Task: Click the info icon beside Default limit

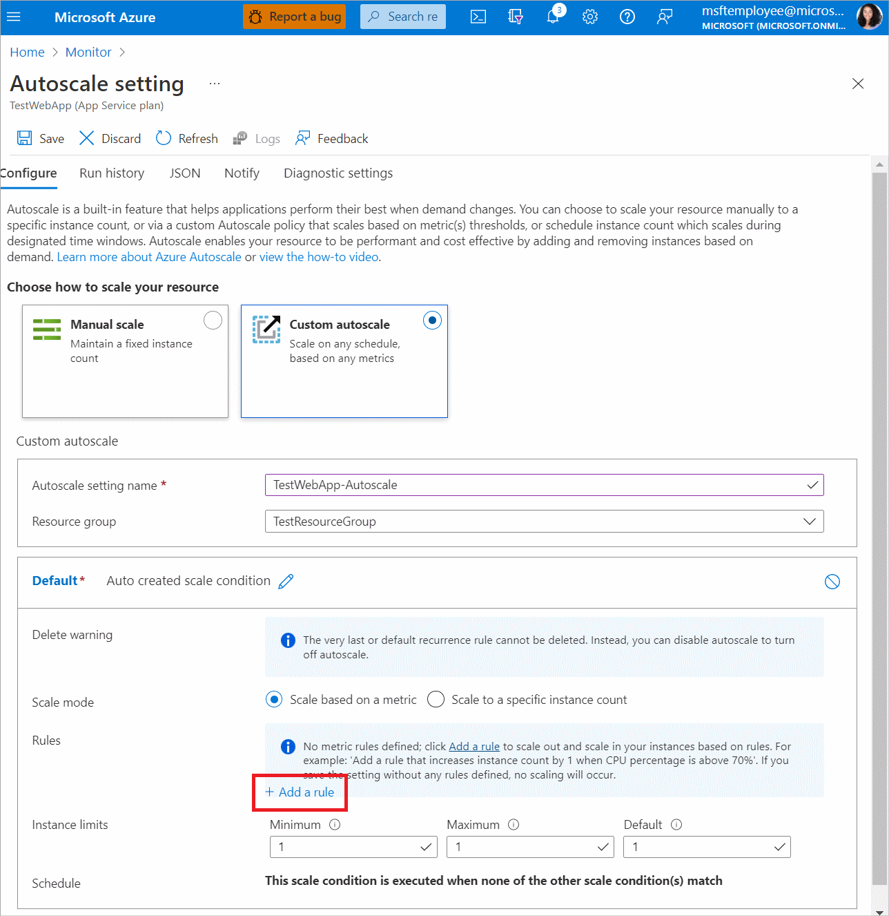Action: 676,824
